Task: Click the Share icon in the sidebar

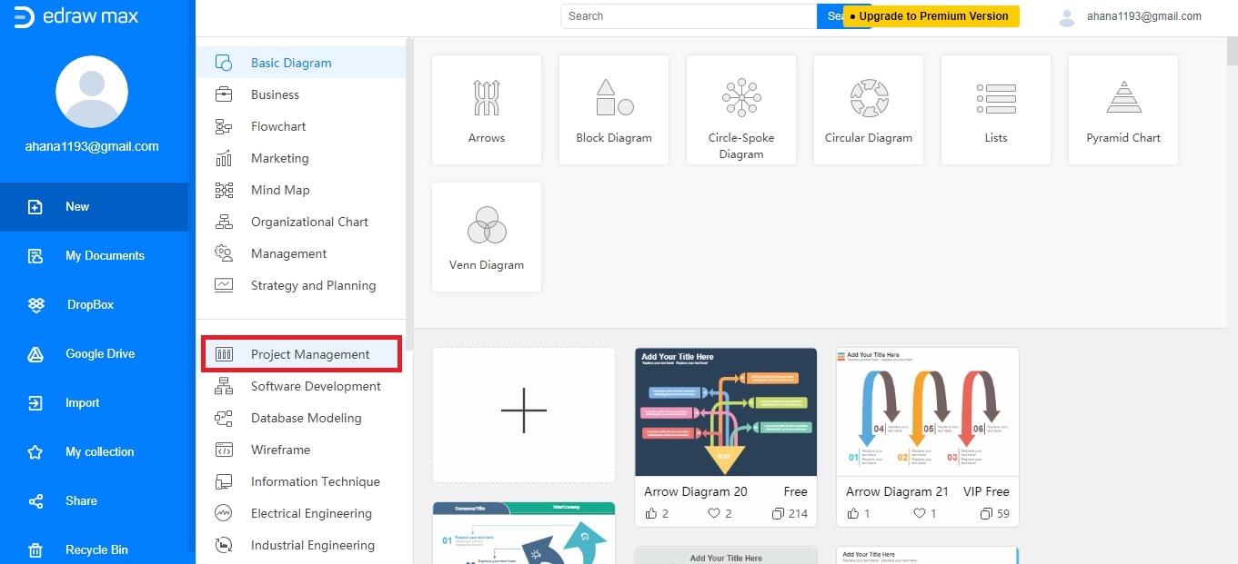Action: point(35,501)
